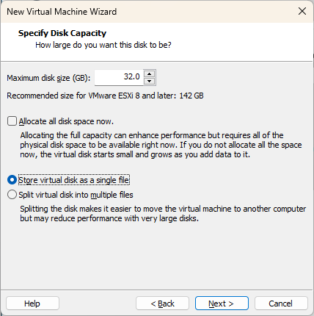Click the Maximum disk size input field

(x=119, y=77)
